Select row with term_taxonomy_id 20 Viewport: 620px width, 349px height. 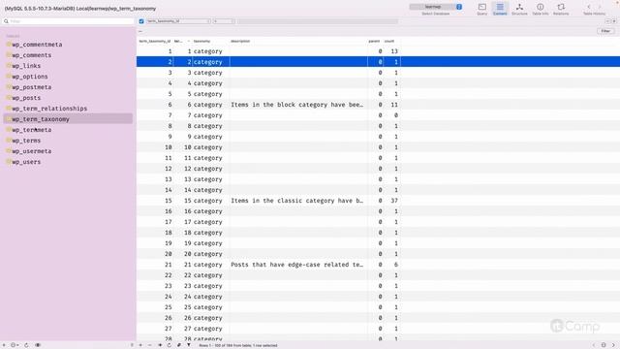coord(378,254)
